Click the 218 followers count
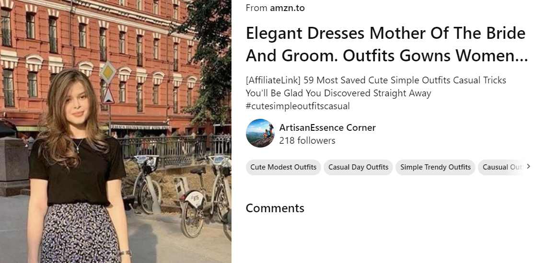The width and height of the screenshot is (544, 263). coord(307,140)
